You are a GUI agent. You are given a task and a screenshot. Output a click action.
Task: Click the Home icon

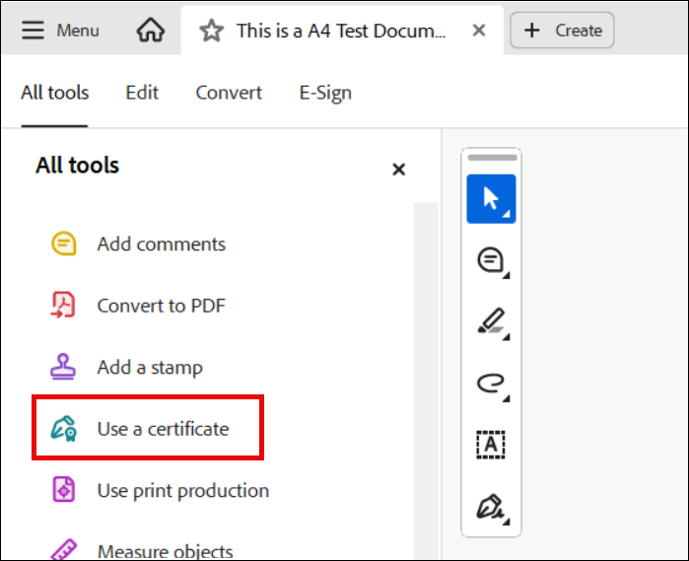151,31
